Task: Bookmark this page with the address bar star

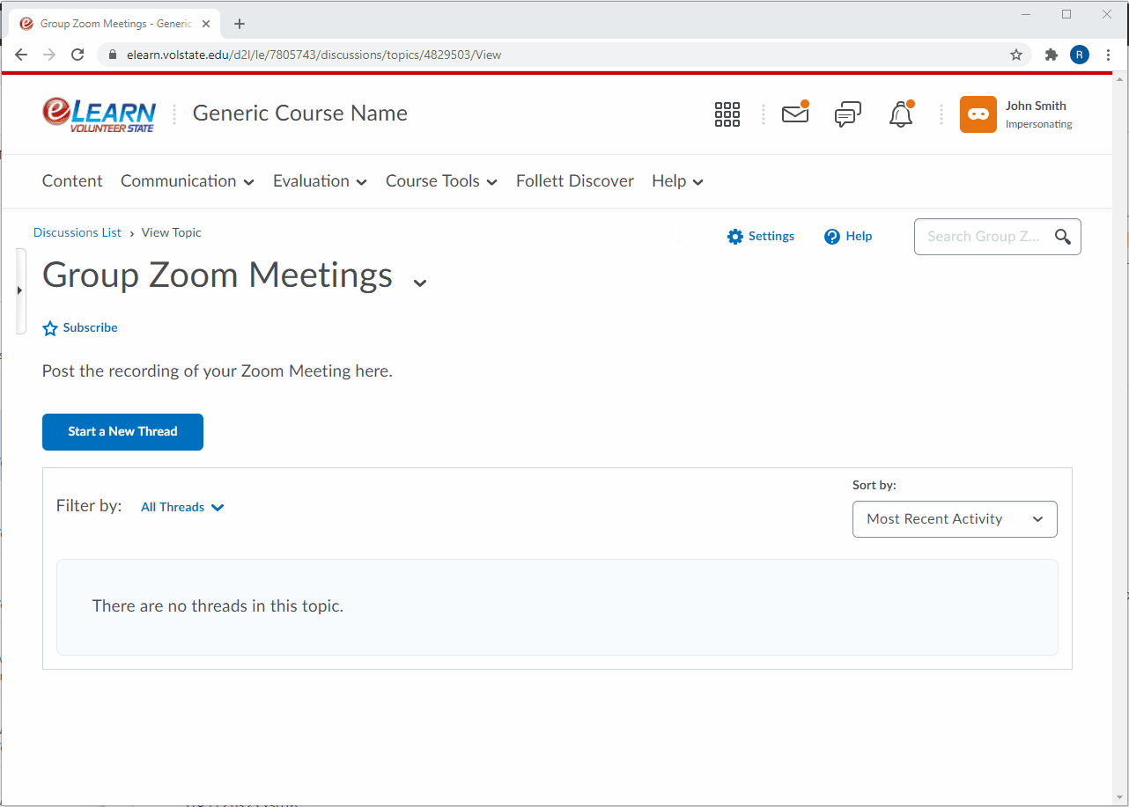Action: point(1016,55)
